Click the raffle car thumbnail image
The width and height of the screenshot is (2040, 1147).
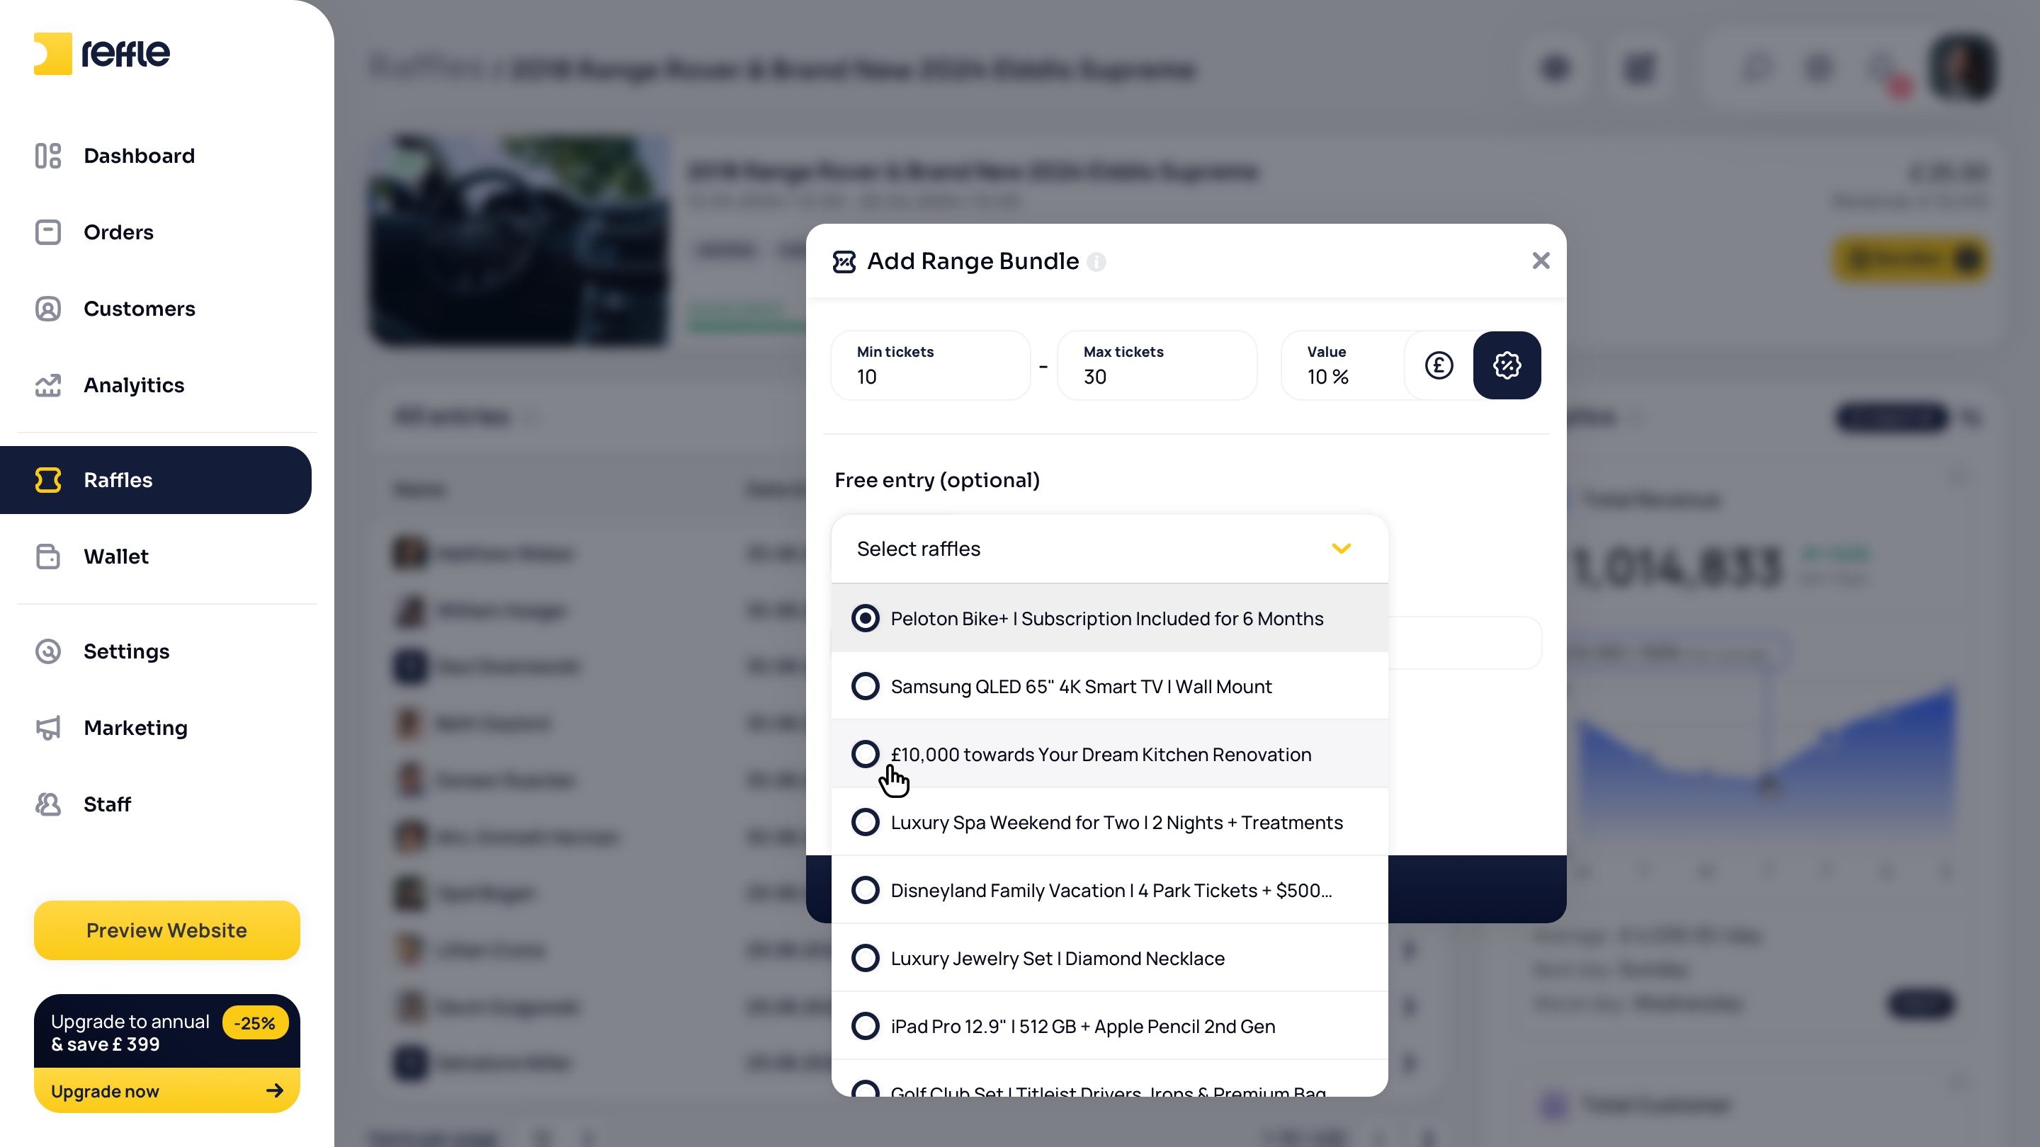519,240
